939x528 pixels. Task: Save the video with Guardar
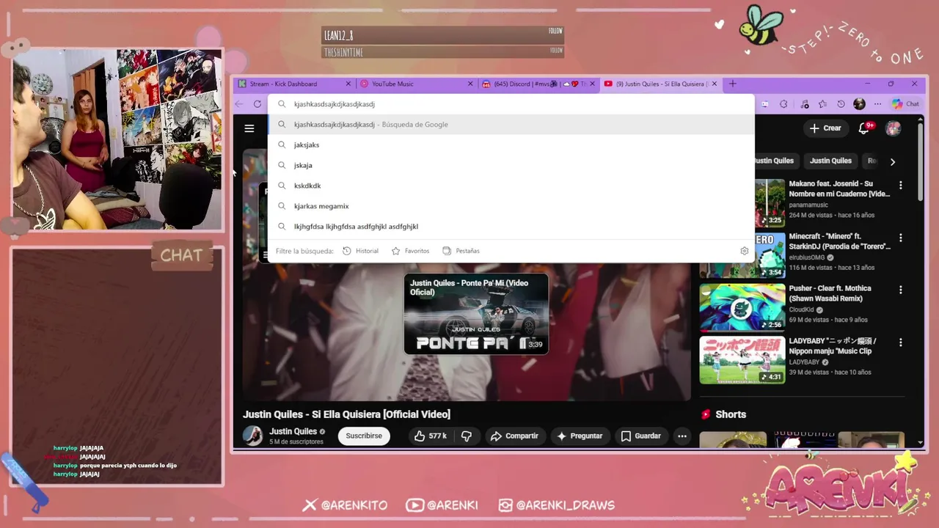pyautogui.click(x=640, y=436)
